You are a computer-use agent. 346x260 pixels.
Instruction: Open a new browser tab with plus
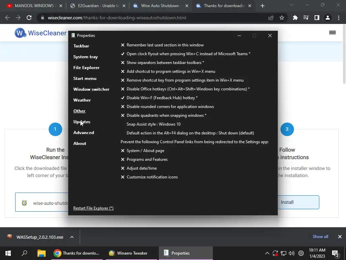pos(262,6)
